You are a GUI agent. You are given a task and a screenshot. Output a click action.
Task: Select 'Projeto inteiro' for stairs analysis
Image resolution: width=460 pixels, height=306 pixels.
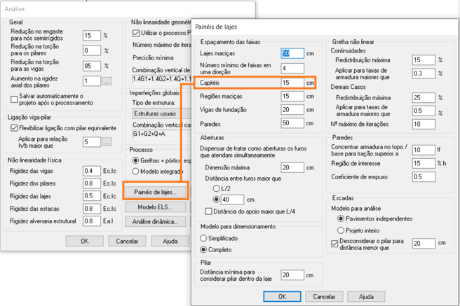tap(341, 229)
